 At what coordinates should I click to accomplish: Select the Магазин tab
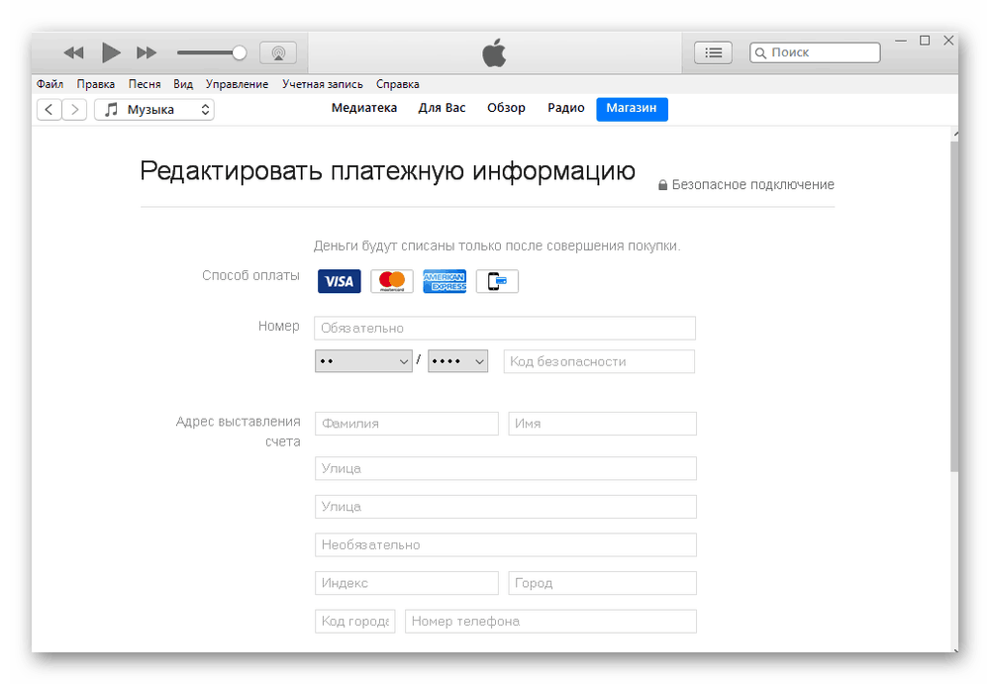[x=632, y=109]
